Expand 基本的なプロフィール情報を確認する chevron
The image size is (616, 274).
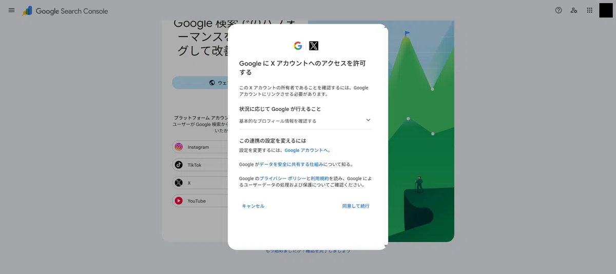click(368, 120)
